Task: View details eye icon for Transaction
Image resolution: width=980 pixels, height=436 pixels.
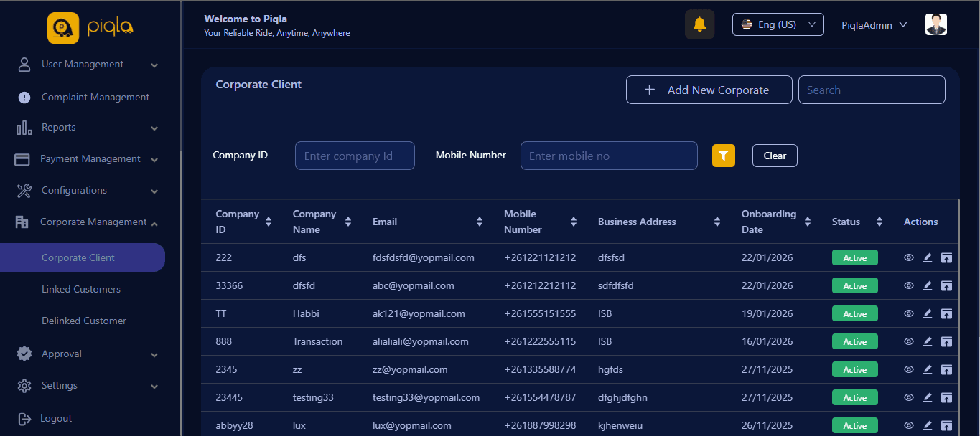Action: 909,341
